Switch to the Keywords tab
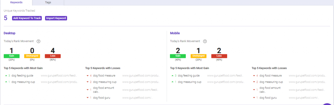This screenshot has height=105, width=334. pyautogui.click(x=16, y=2)
